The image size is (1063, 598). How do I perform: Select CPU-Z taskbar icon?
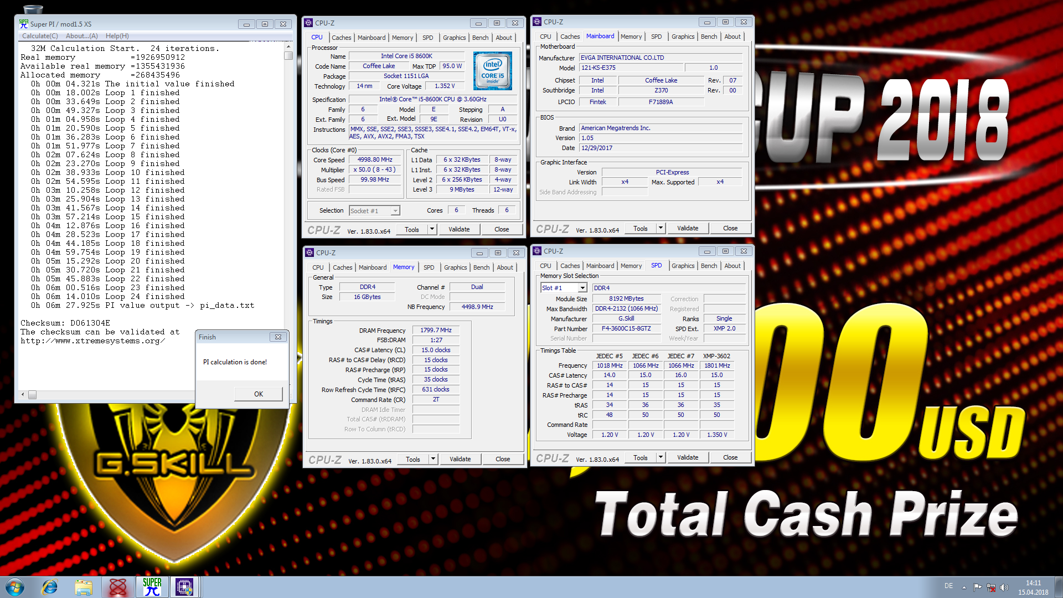(x=184, y=587)
